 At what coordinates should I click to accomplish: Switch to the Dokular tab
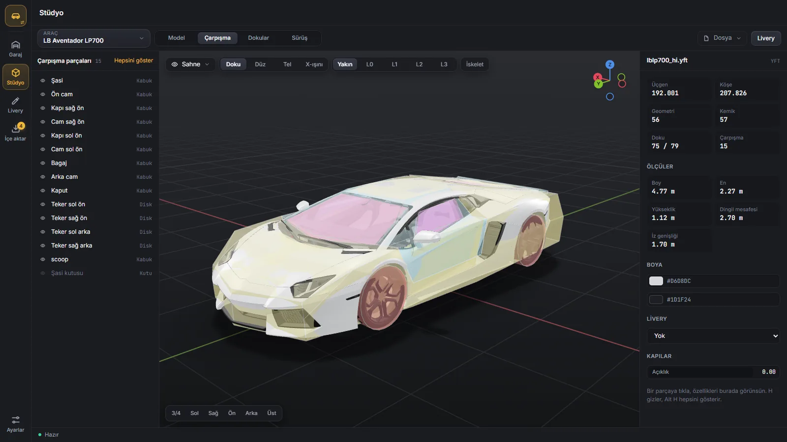(258, 38)
